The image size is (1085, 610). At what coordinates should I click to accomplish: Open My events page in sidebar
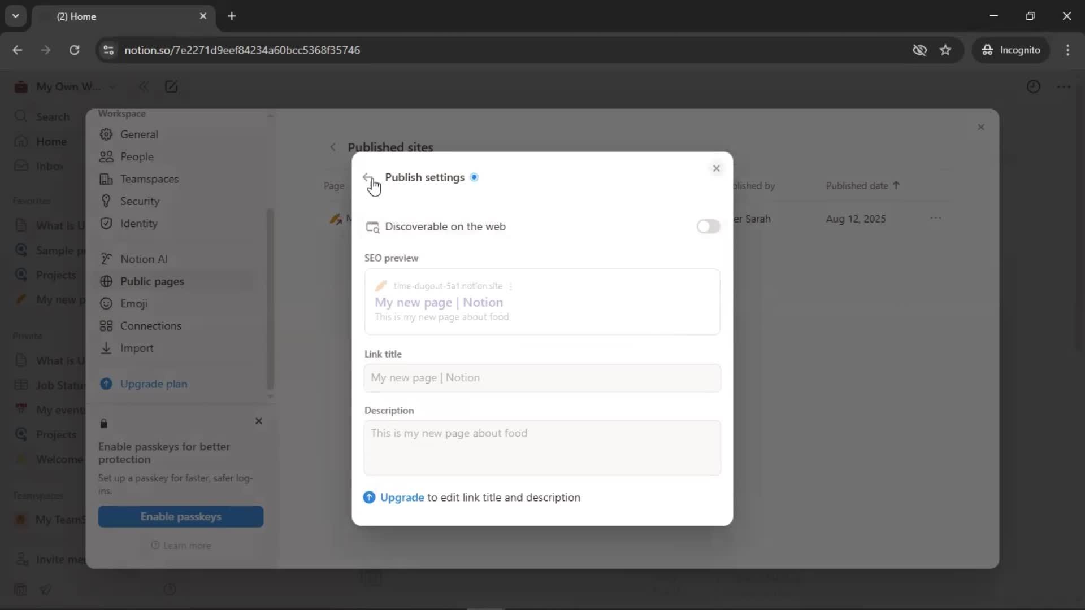coord(49,410)
